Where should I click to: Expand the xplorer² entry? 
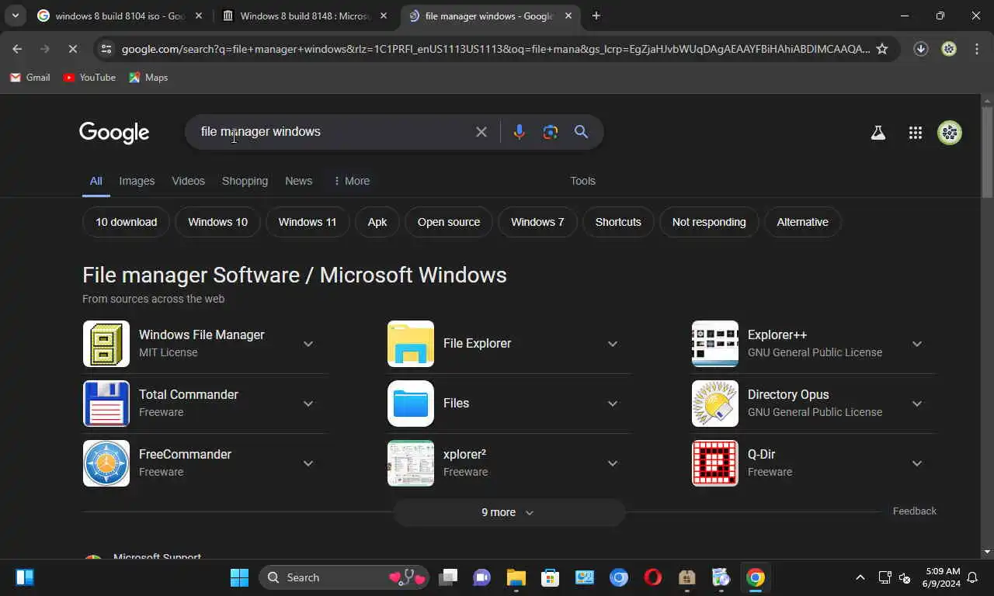pos(613,463)
